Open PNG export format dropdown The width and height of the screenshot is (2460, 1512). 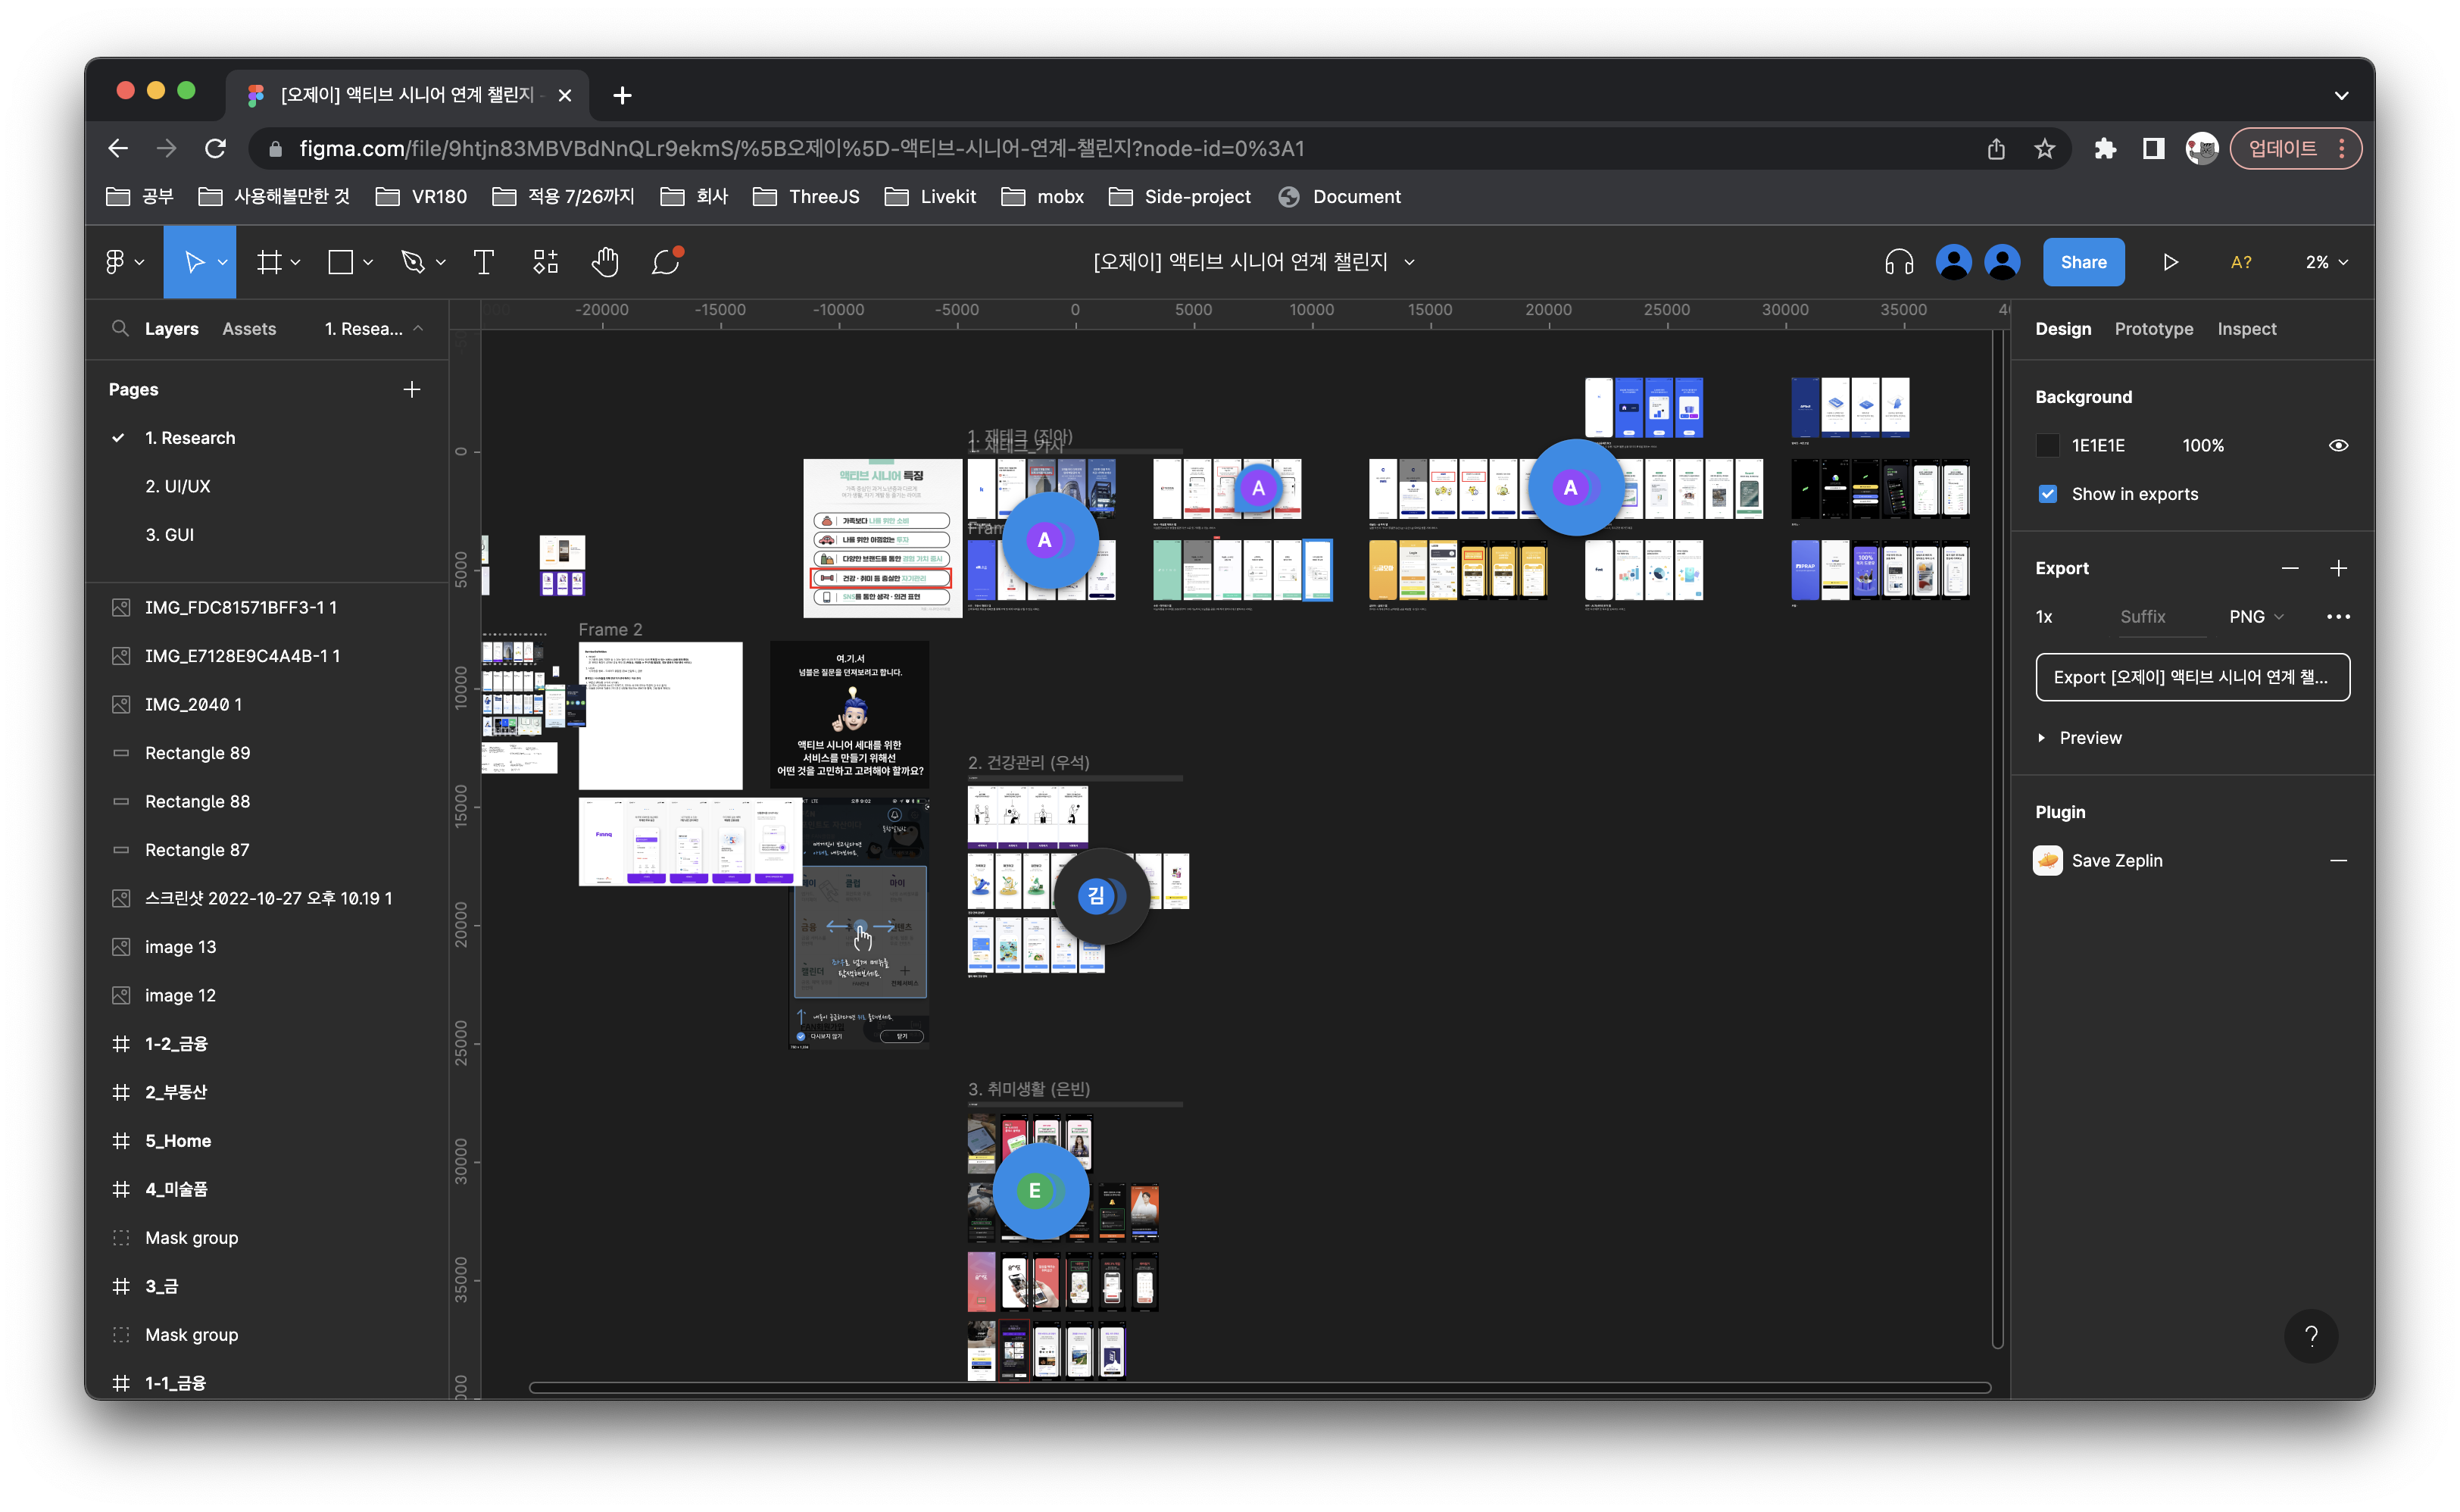tap(2256, 617)
